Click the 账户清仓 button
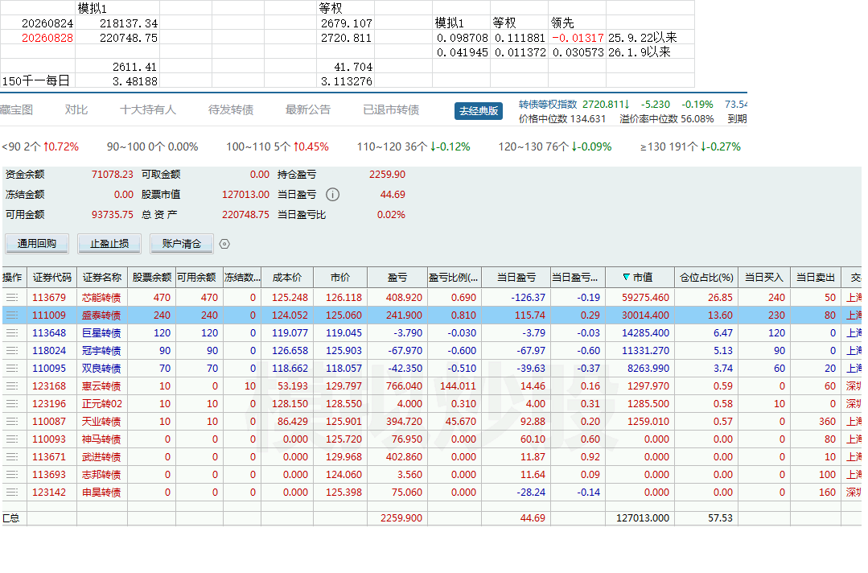The width and height of the screenshot is (868, 573). (x=182, y=244)
